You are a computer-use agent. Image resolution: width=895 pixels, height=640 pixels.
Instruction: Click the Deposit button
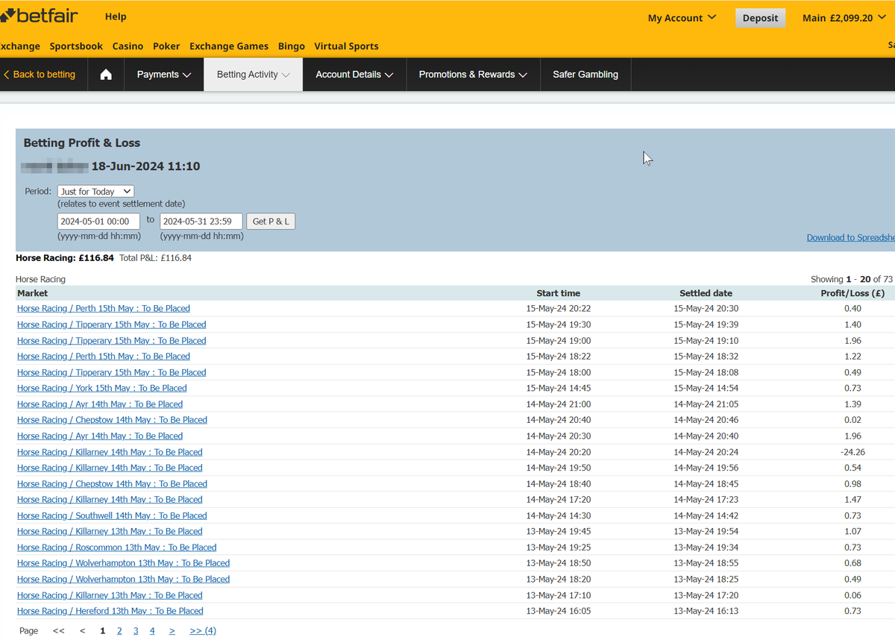pos(760,18)
